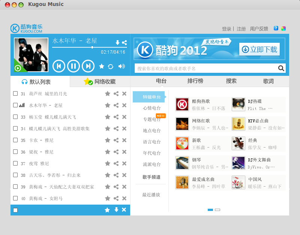Share the song 卡农 - 雅尼
Screen dimensions: 300x235
click(x=116, y=140)
